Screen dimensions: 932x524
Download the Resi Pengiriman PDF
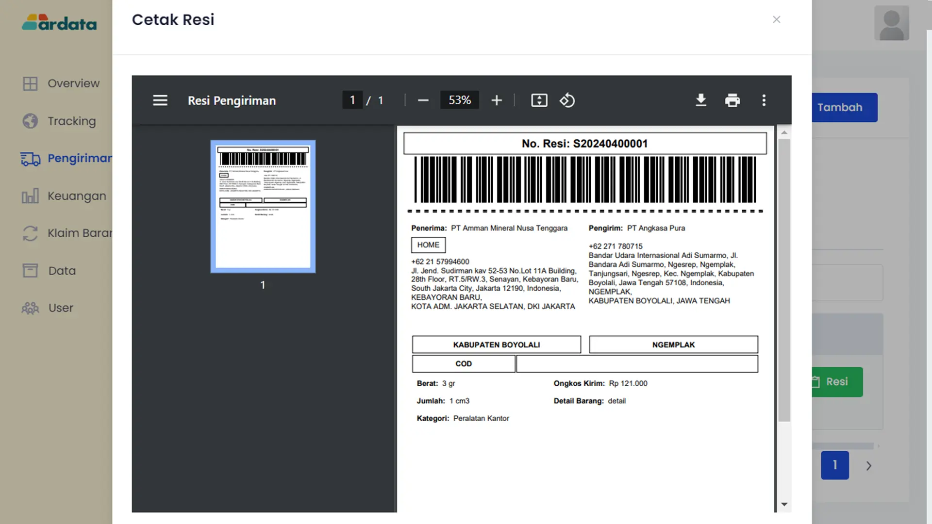click(x=701, y=100)
